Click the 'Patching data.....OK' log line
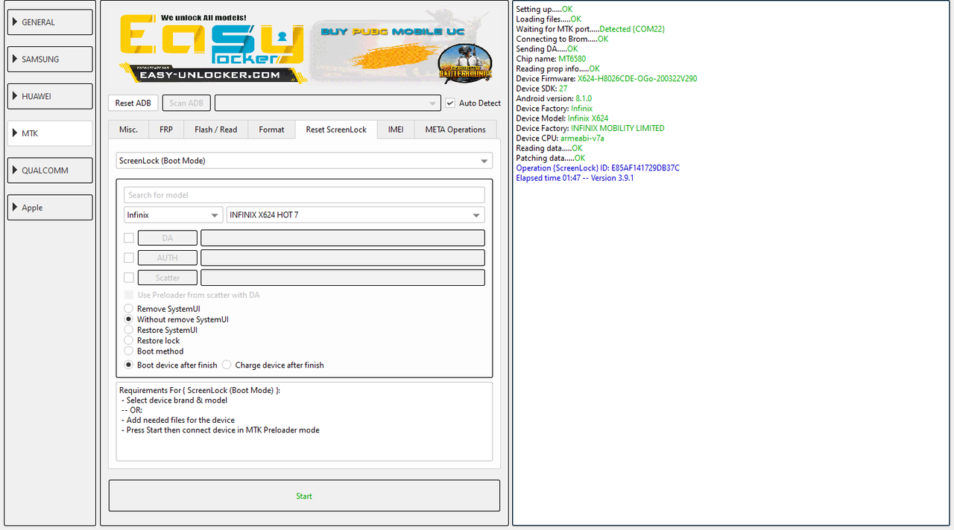Image resolution: width=954 pixels, height=530 pixels. [x=551, y=159]
